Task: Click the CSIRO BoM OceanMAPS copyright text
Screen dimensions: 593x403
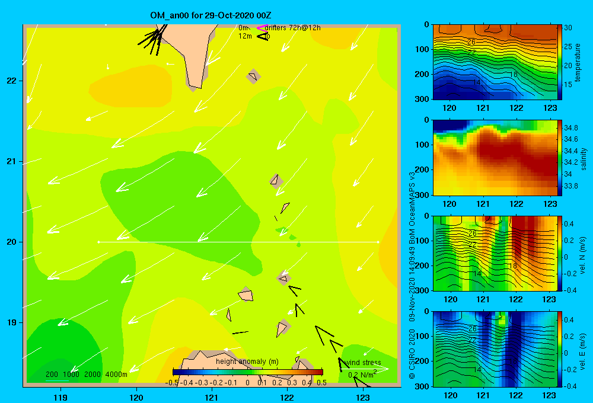Action: point(412,275)
